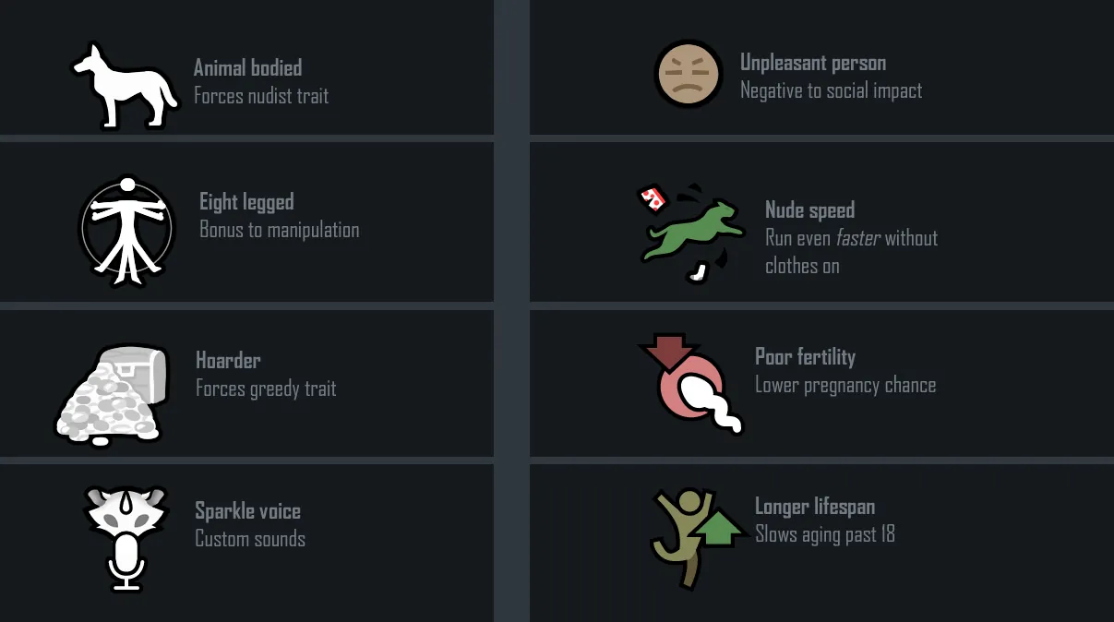Screen dimensions: 1114x622
Task: Select the Sparkle voice microphone icon
Action: (126, 537)
